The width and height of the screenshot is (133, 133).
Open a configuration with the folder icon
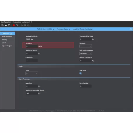pyautogui.click(x=6, y=25)
